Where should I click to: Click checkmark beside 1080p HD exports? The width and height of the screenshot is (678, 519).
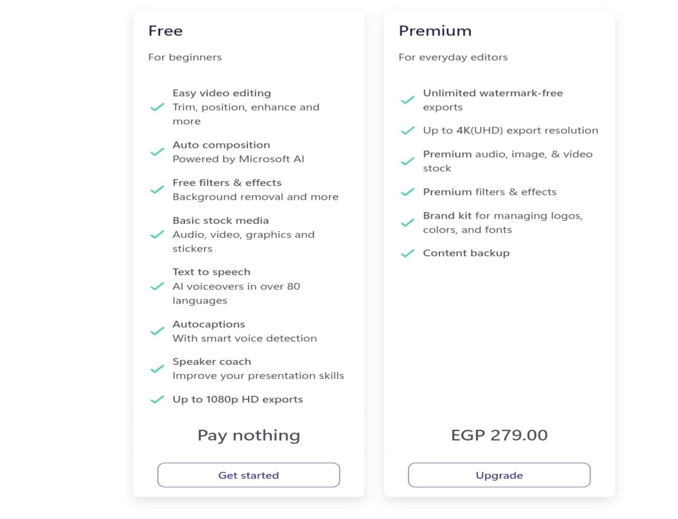(x=157, y=399)
